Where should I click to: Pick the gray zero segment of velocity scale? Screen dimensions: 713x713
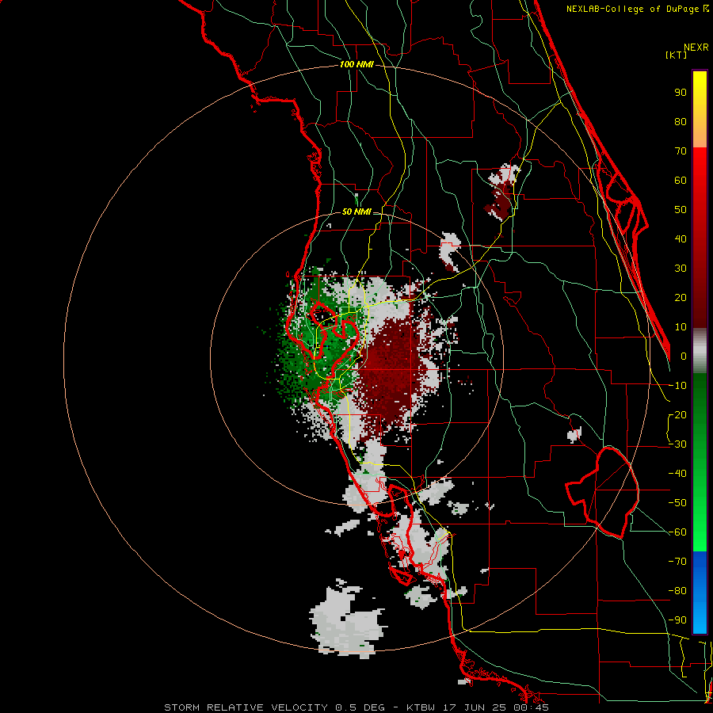[x=700, y=350]
